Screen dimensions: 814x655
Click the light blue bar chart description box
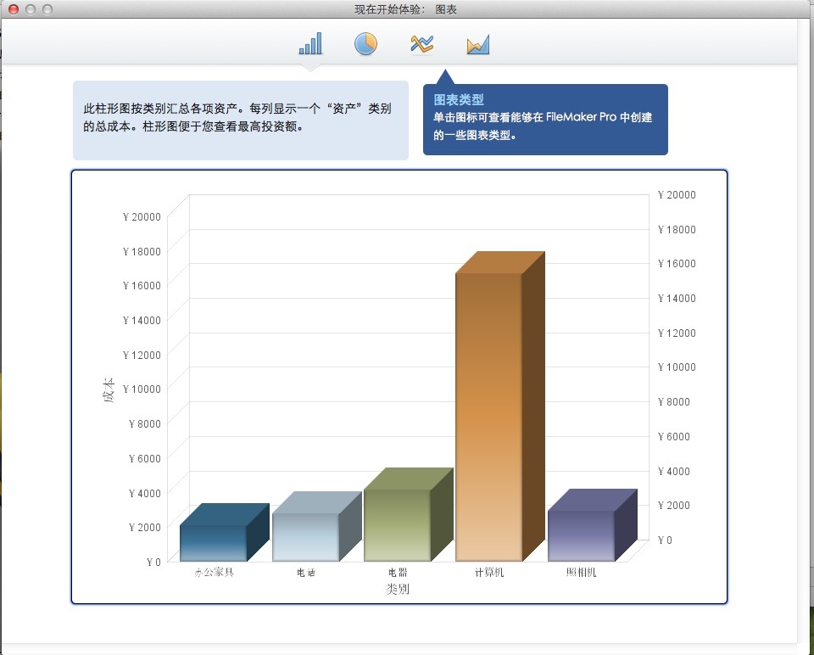point(240,120)
